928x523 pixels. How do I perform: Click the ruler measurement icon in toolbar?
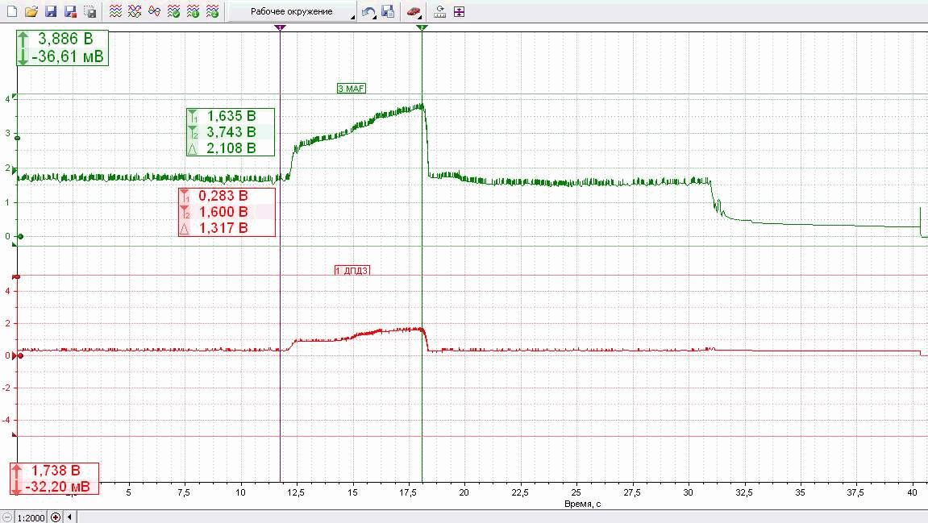(440, 12)
